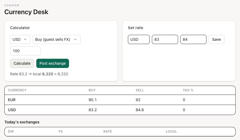Click the Post exchange button
Screen dimensions: 240x140
pyautogui.click(x=53, y=63)
